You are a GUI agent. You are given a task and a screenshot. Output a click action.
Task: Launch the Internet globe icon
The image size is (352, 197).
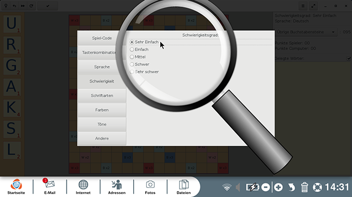point(83,187)
